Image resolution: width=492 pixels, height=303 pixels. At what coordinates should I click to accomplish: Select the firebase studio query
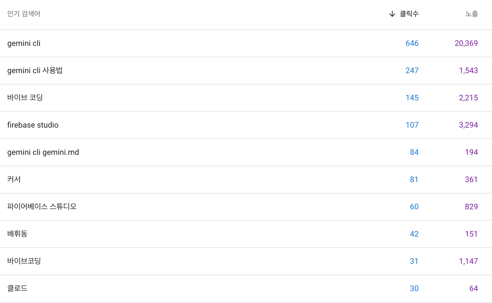click(246, 125)
